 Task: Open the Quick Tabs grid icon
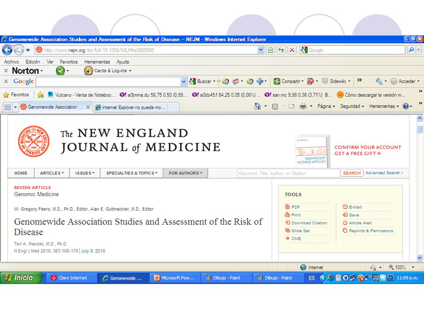pyautogui.click(x=8, y=107)
